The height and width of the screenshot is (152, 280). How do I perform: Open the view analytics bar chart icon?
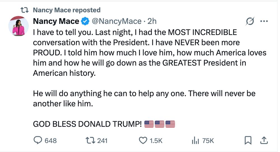[195, 140]
